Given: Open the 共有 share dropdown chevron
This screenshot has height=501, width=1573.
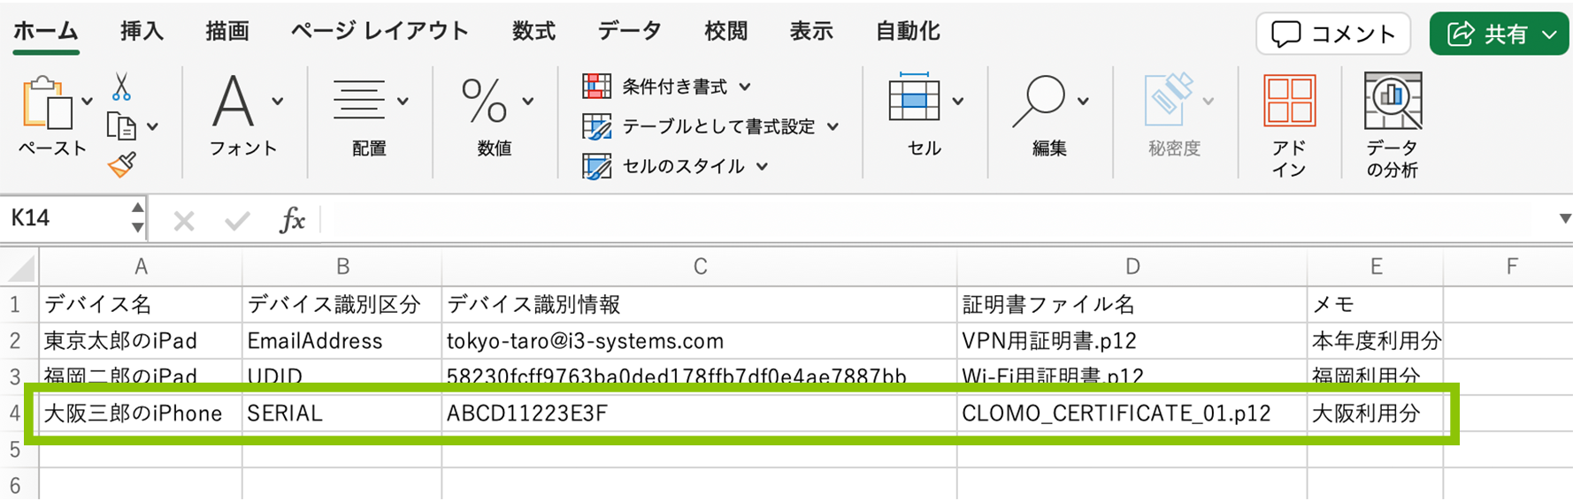Looking at the screenshot, I should pos(1549,34).
